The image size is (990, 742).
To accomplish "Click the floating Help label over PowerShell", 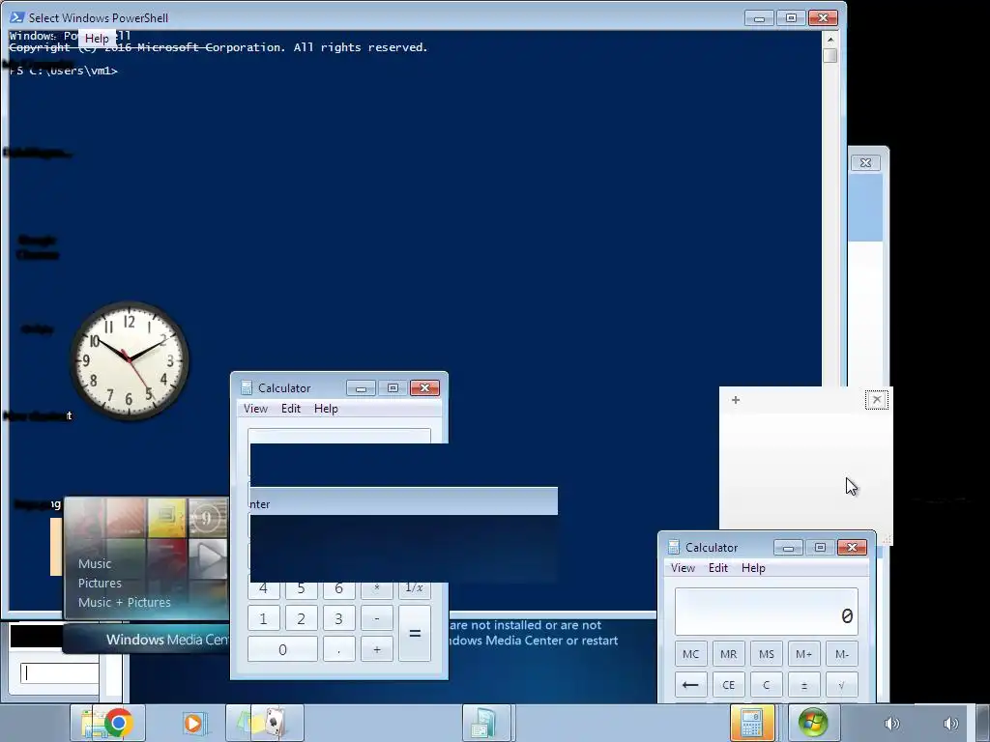I will (x=97, y=39).
